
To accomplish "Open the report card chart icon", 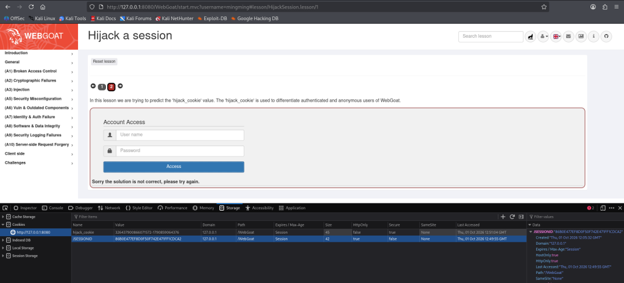I will (x=581, y=36).
